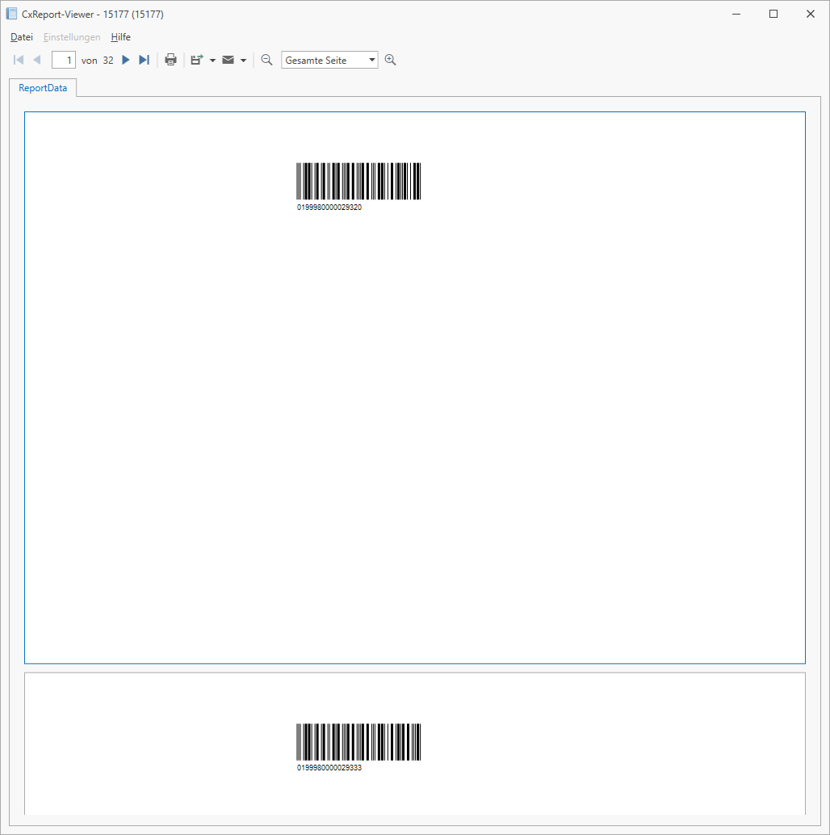Viewport: 830px width, 835px height.
Task: Click the export report icon
Action: pyautogui.click(x=197, y=60)
